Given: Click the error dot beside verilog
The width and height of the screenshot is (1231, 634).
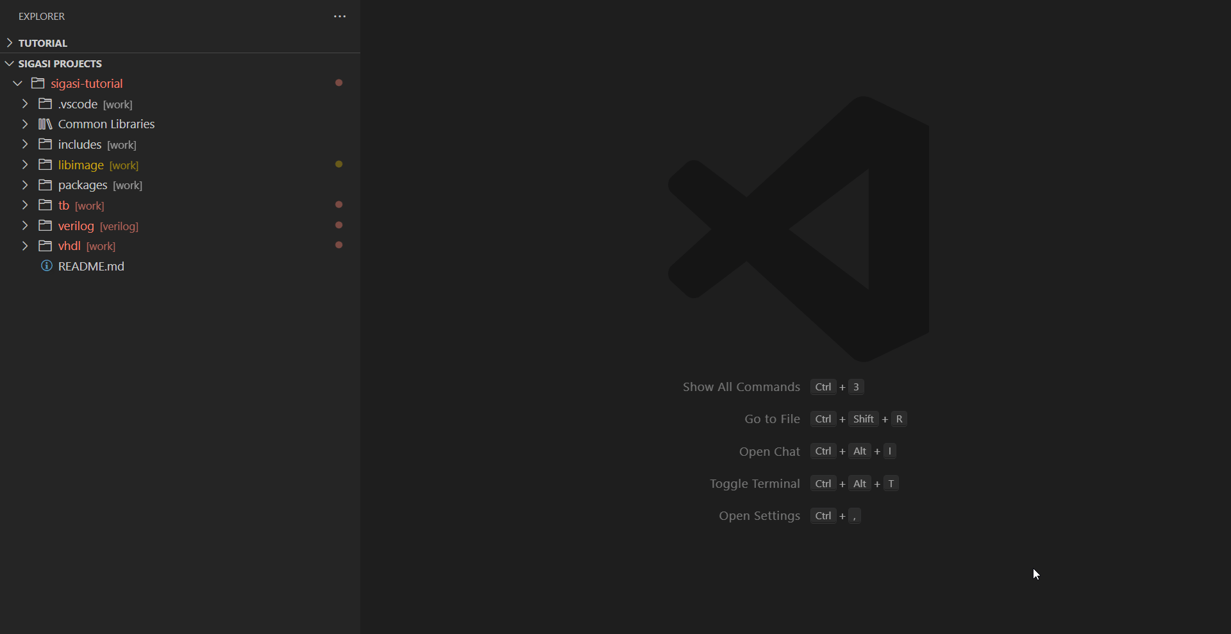Looking at the screenshot, I should tap(339, 225).
